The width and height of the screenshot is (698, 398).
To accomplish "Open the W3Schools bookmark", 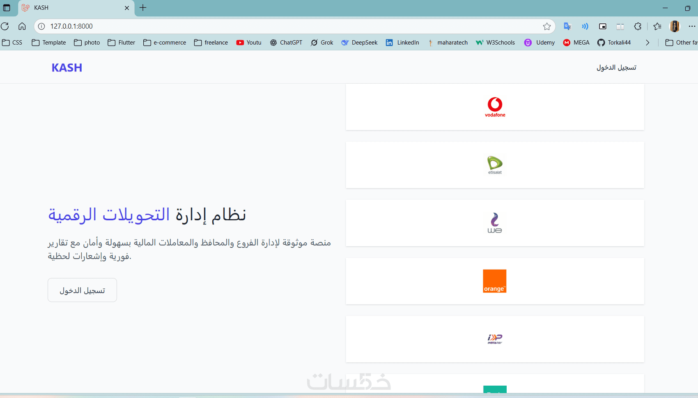I will coord(495,43).
